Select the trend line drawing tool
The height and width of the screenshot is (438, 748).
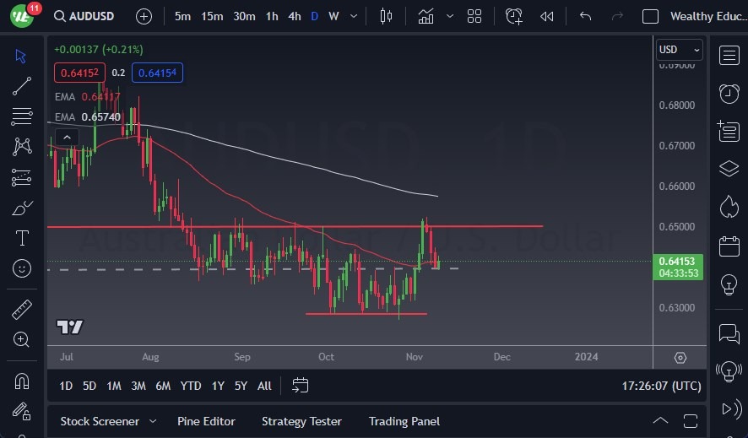click(22, 85)
